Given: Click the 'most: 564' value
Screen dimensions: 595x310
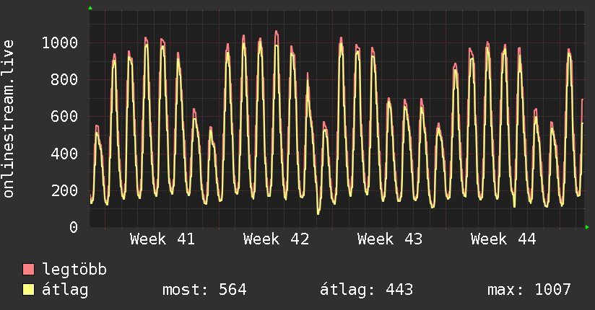Looking at the screenshot, I should click(x=204, y=290).
